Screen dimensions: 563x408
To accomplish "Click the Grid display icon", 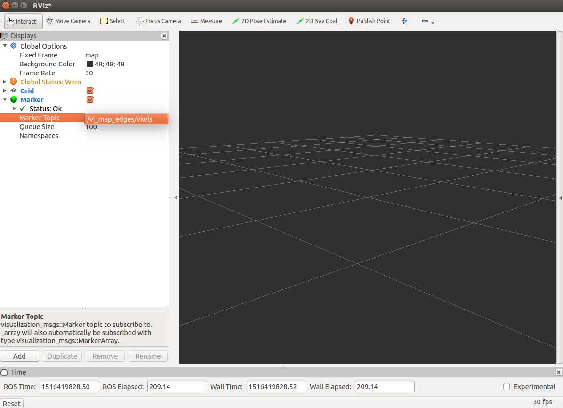I will [x=14, y=90].
